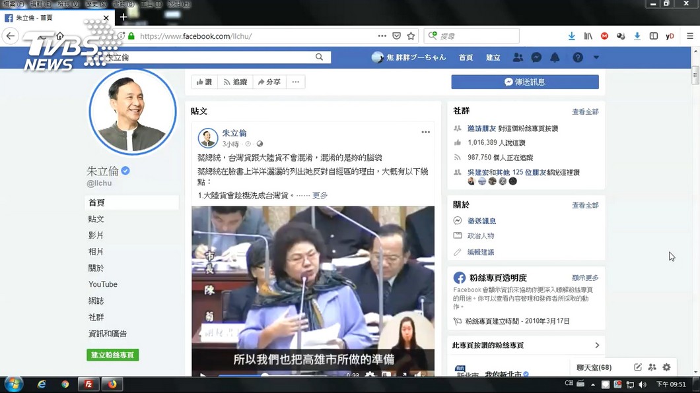
Task: Expand 此專頁按讚的粉絲專頁 chevron
Action: (597, 346)
